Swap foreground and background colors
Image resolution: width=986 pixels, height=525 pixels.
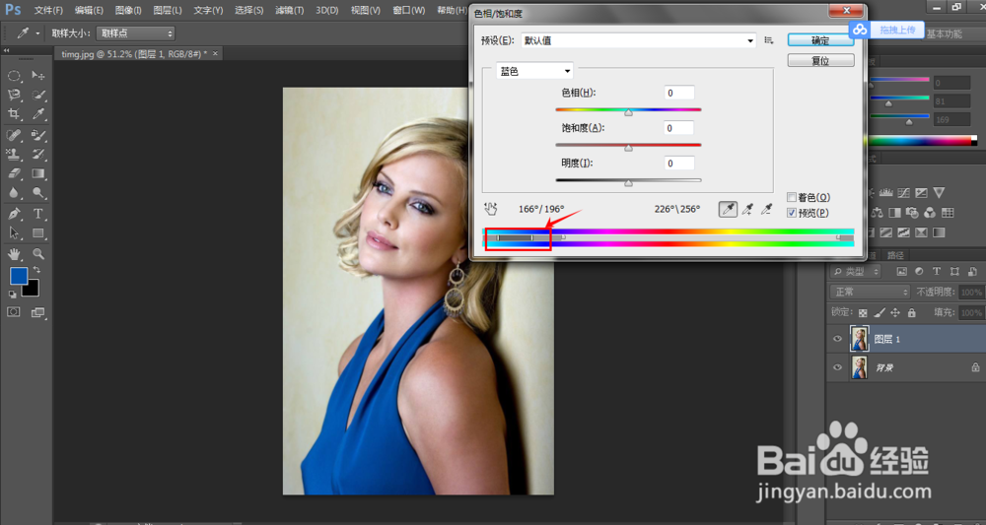pyautogui.click(x=36, y=270)
